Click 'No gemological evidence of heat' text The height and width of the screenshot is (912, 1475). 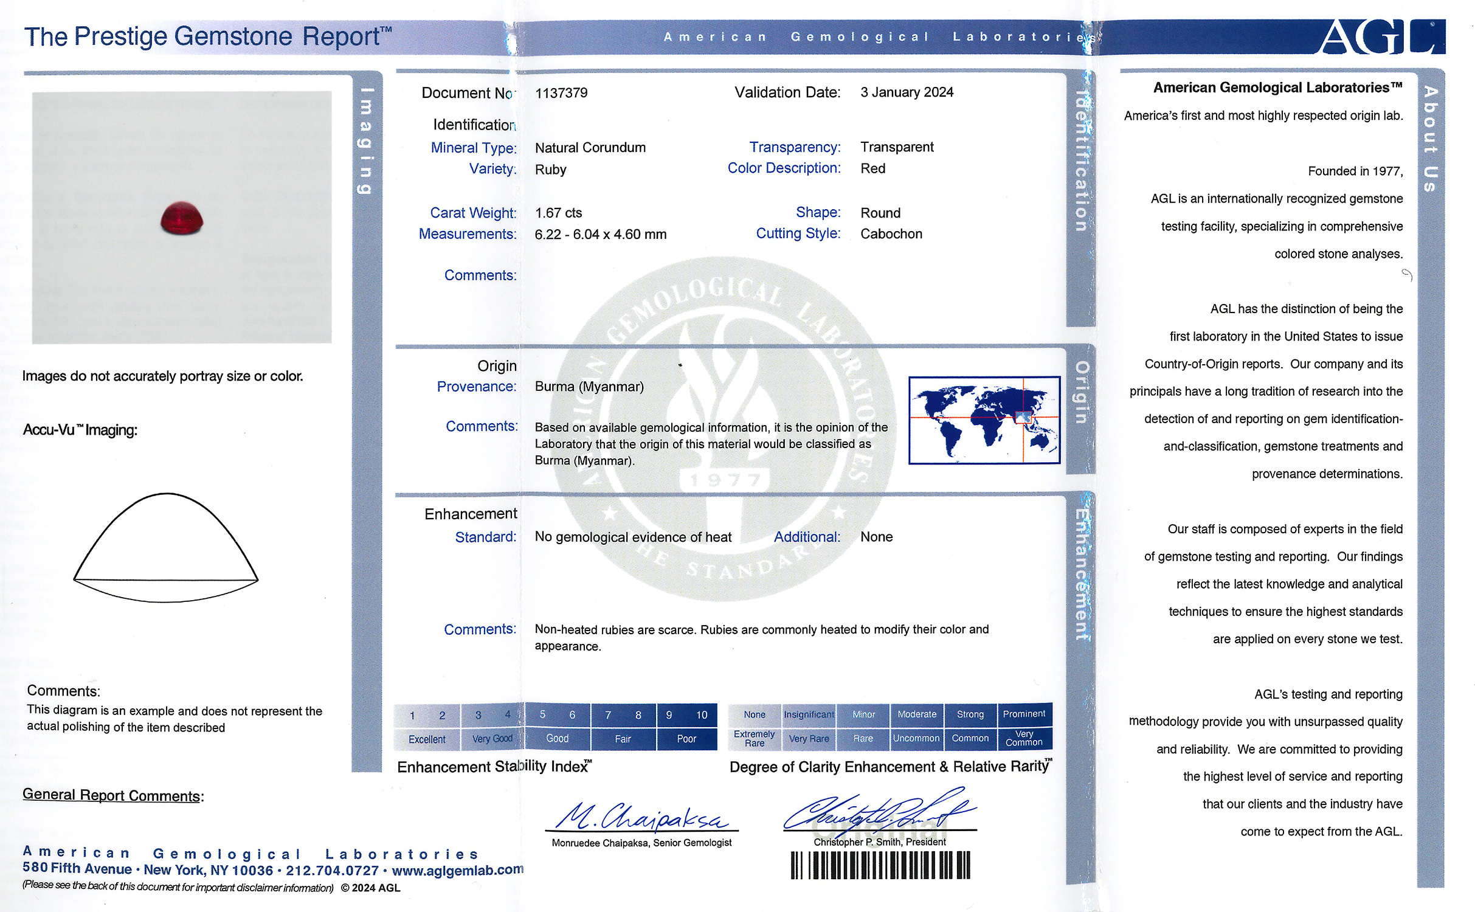click(x=633, y=537)
